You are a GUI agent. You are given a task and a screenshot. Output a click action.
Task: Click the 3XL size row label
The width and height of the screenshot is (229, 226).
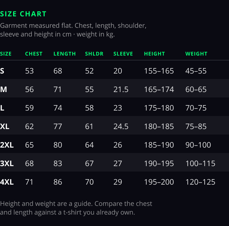(x=7, y=163)
